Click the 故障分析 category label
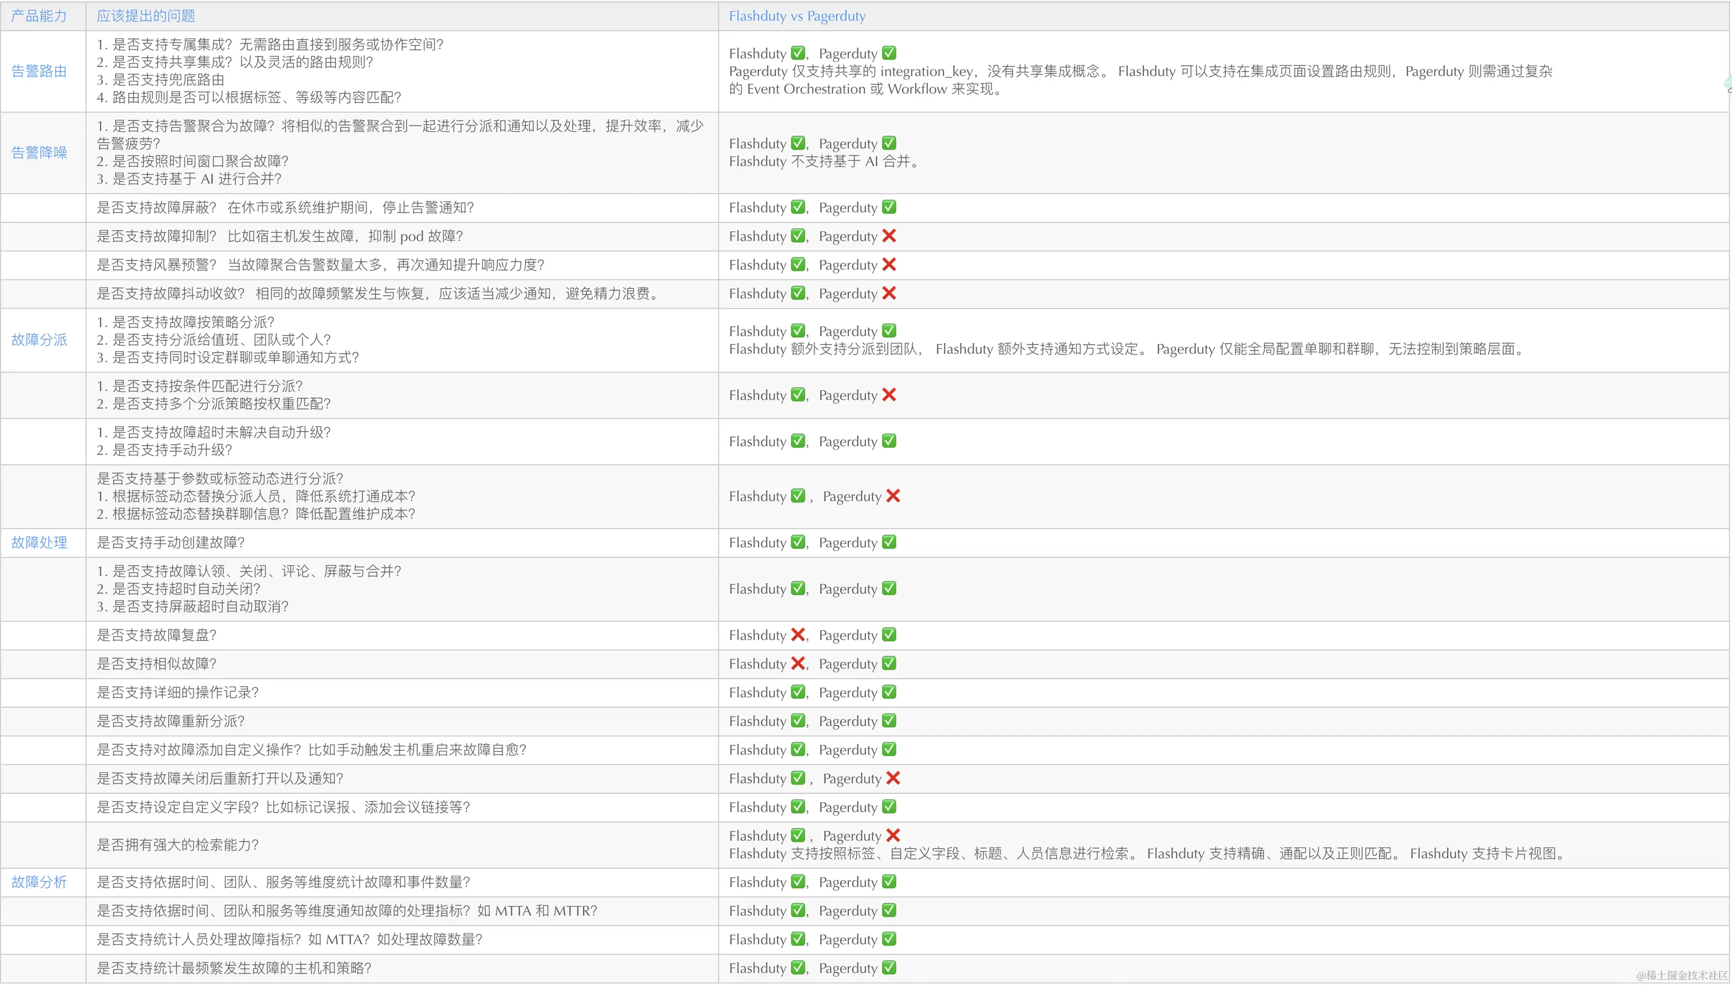 tap(40, 882)
